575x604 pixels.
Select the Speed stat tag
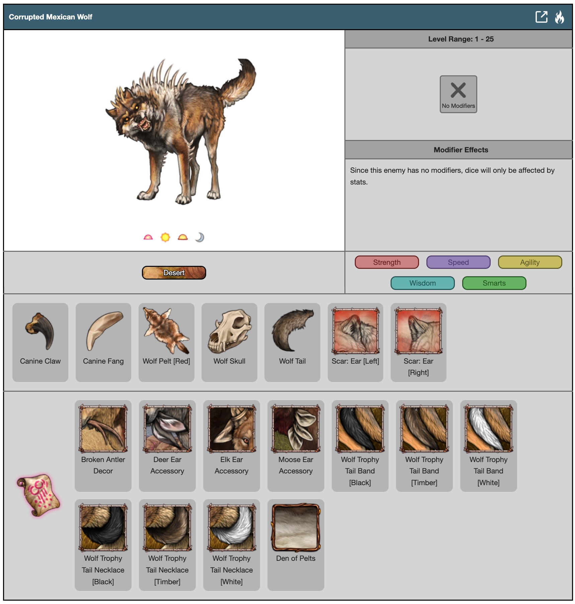[x=459, y=262]
